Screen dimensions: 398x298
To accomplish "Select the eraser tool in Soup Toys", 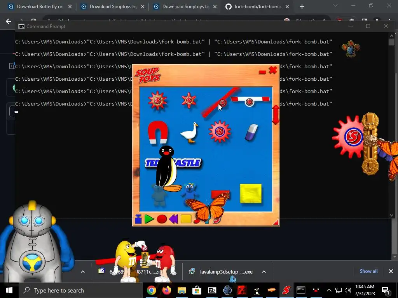I will [x=251, y=132].
